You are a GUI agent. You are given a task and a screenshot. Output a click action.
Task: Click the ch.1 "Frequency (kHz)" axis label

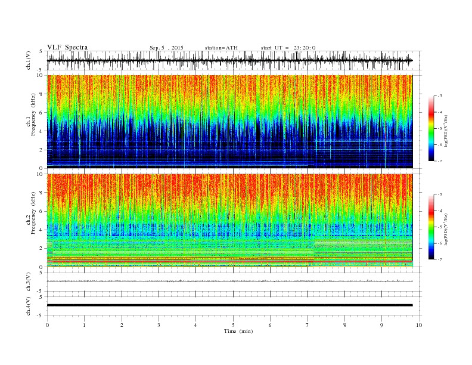33,115
